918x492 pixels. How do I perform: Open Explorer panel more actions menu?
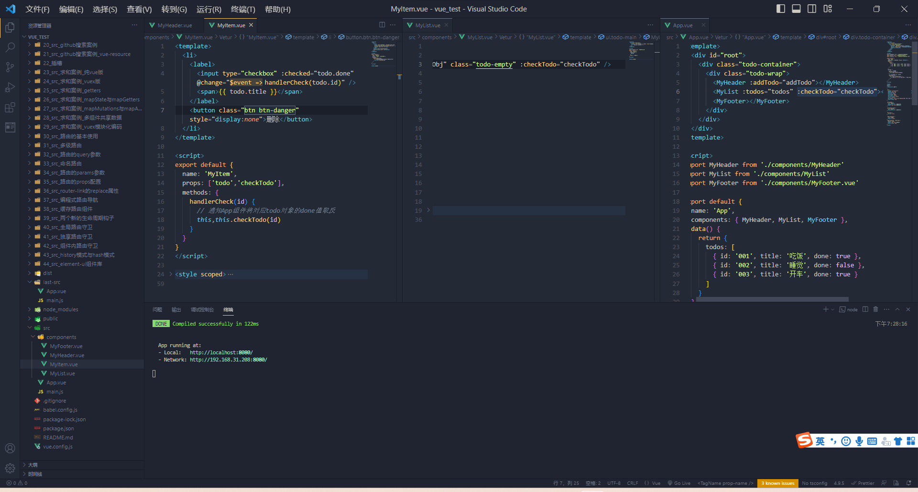[134, 25]
